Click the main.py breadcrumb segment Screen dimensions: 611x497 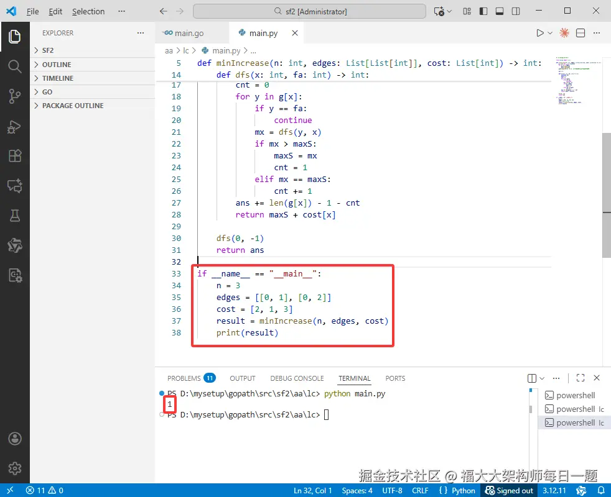point(226,50)
